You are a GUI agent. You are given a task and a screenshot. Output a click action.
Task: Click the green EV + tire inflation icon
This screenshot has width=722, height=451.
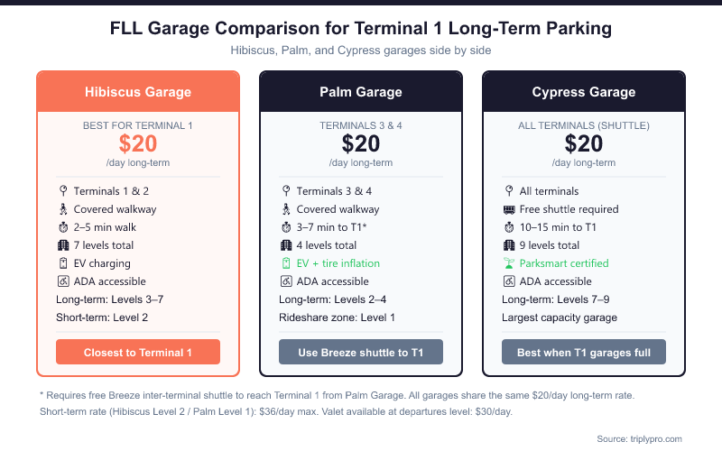click(286, 263)
